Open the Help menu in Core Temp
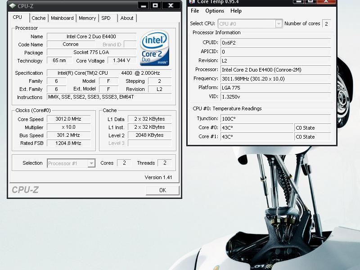 [x=236, y=11]
